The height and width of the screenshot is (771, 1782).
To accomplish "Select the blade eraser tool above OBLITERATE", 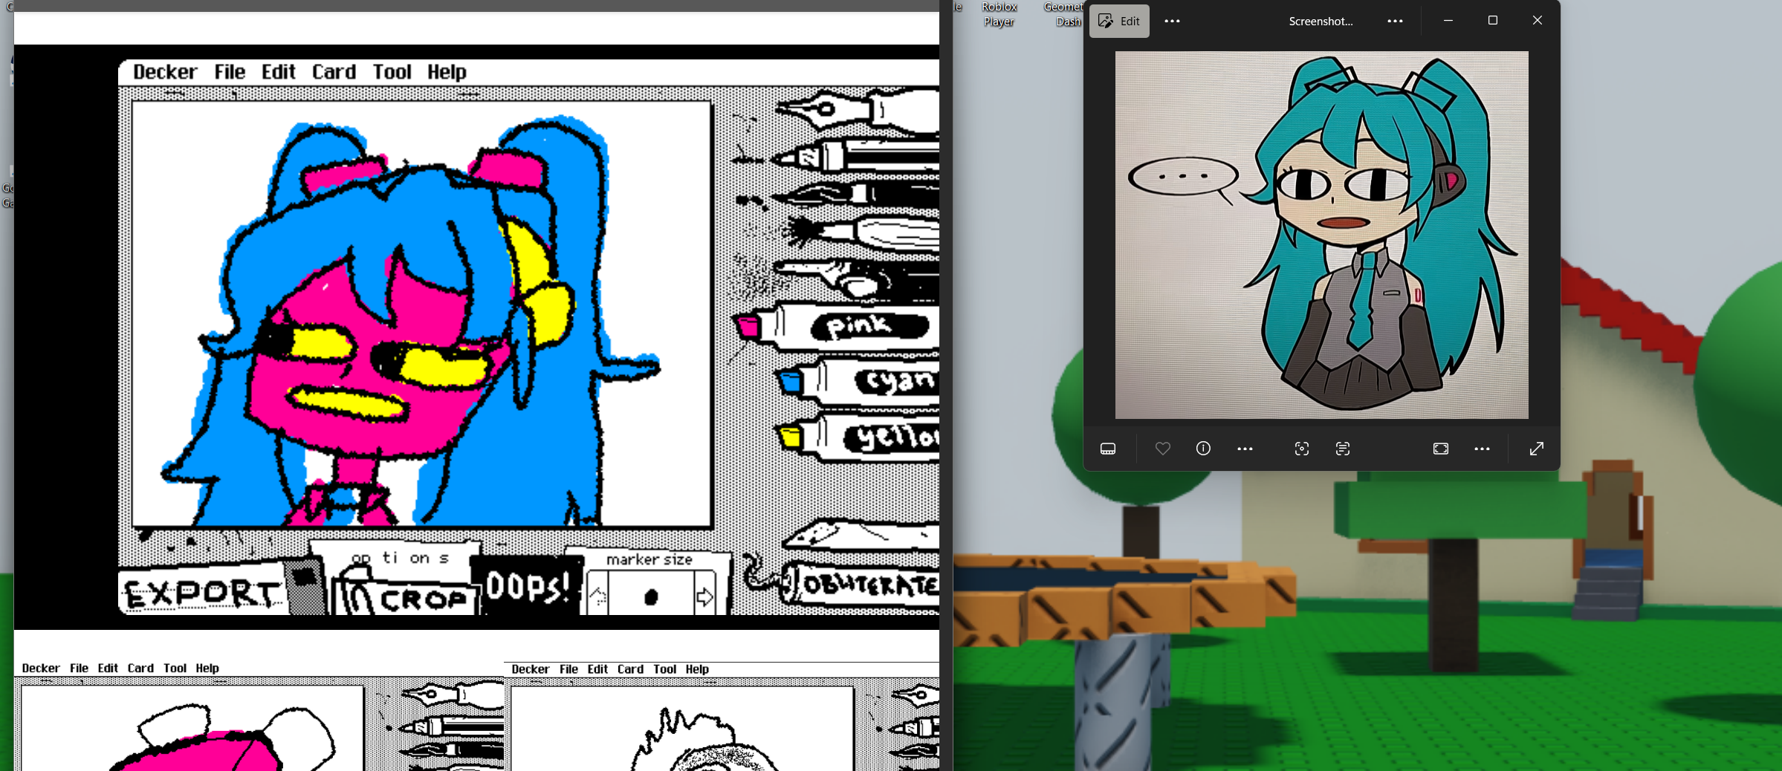I will [862, 535].
